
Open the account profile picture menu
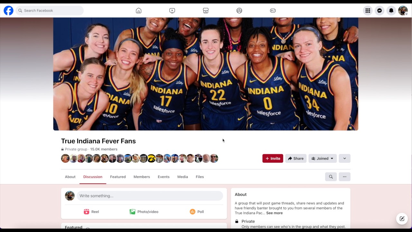pos(403,11)
